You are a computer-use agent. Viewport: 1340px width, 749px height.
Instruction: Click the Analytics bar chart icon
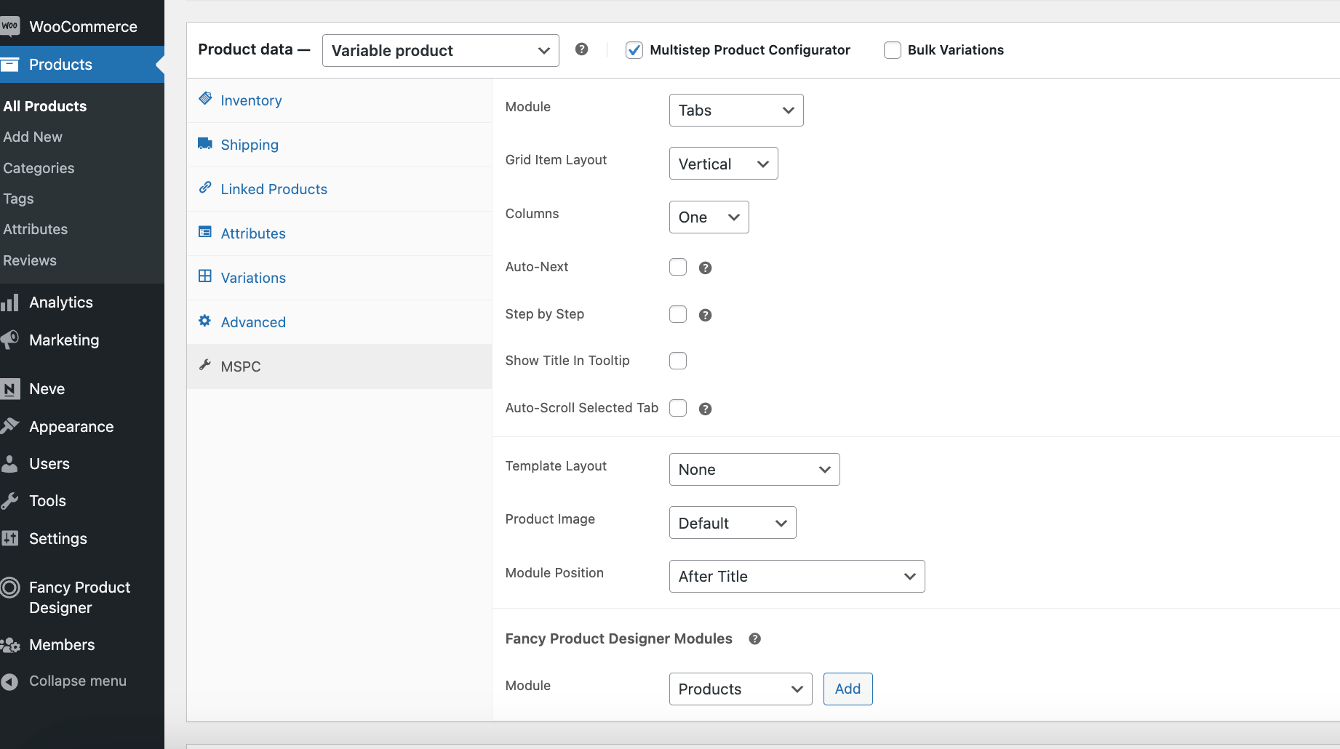[9, 303]
